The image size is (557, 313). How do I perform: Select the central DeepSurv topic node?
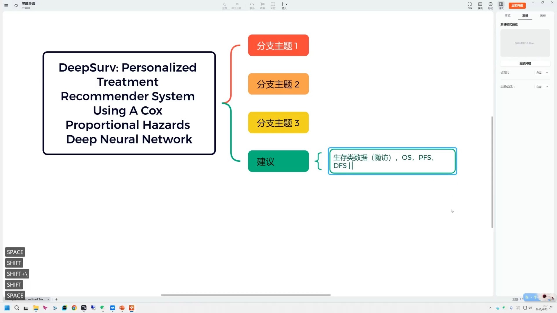[x=129, y=103]
